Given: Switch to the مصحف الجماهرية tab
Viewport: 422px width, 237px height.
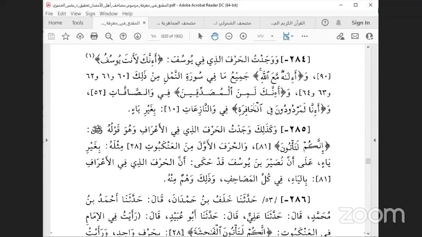Looking at the screenshot, I should pos(176,23).
